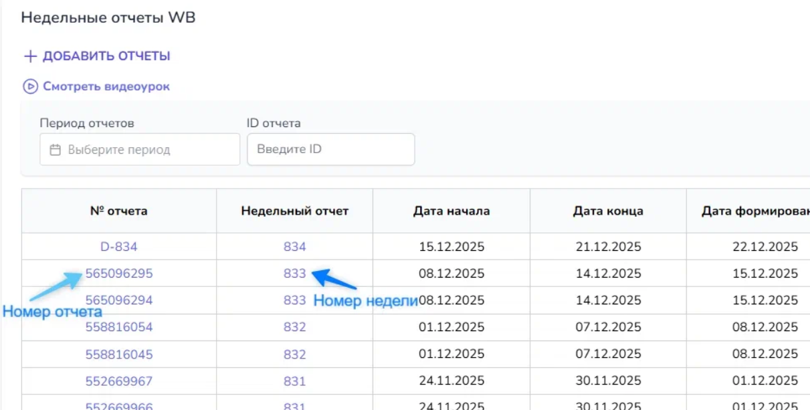This screenshot has height=410, width=810.
Task: Focus the Введите ID report input
Action: [x=330, y=149]
